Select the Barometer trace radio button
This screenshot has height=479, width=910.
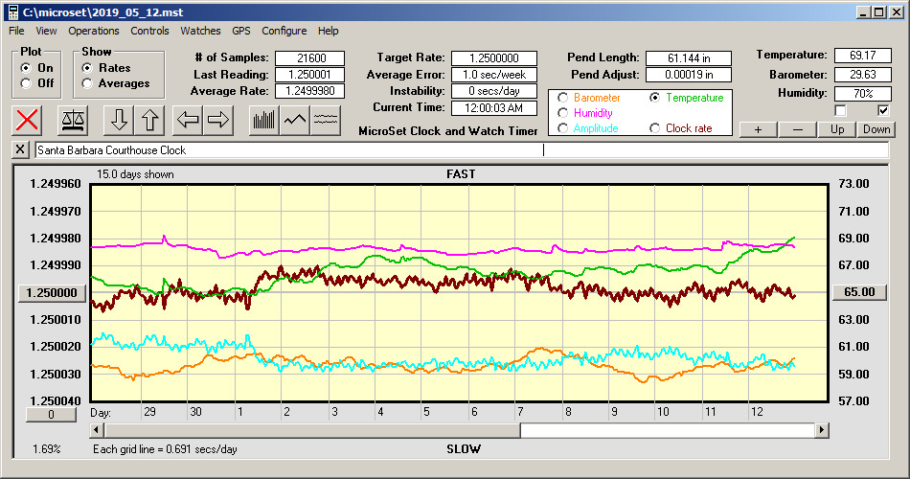point(562,98)
